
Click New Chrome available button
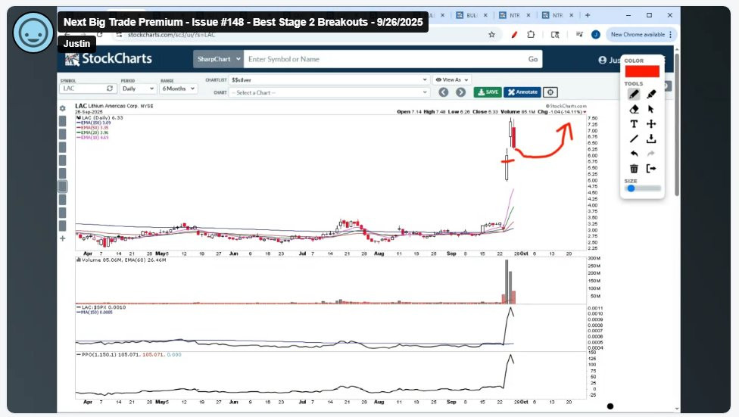pos(641,34)
